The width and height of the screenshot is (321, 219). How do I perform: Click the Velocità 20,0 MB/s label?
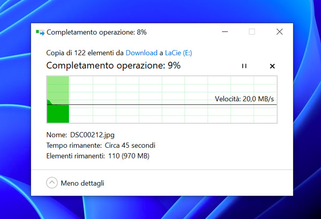point(244,99)
